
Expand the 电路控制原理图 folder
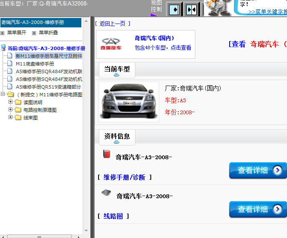(x=10, y=110)
